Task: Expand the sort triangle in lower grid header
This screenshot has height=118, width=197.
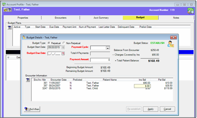Action: click(x=8, y=57)
